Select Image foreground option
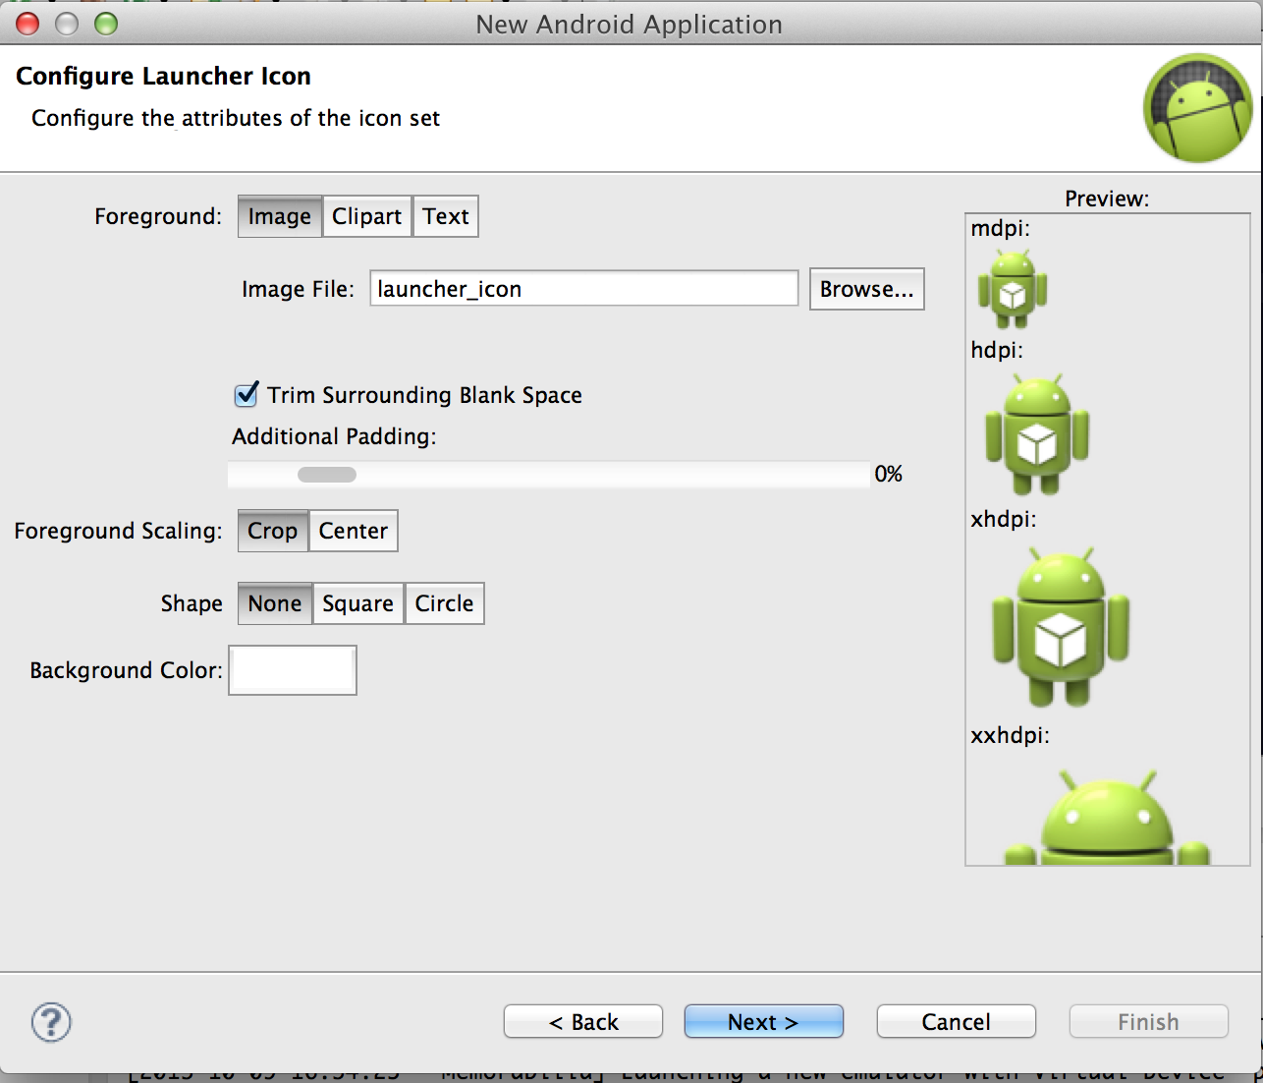Image resolution: width=1263 pixels, height=1083 pixels. tap(280, 216)
